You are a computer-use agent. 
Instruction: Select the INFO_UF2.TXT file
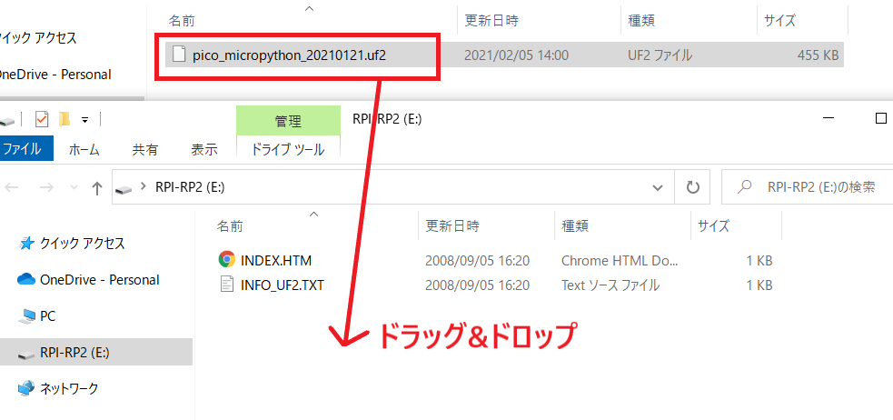coord(283,285)
